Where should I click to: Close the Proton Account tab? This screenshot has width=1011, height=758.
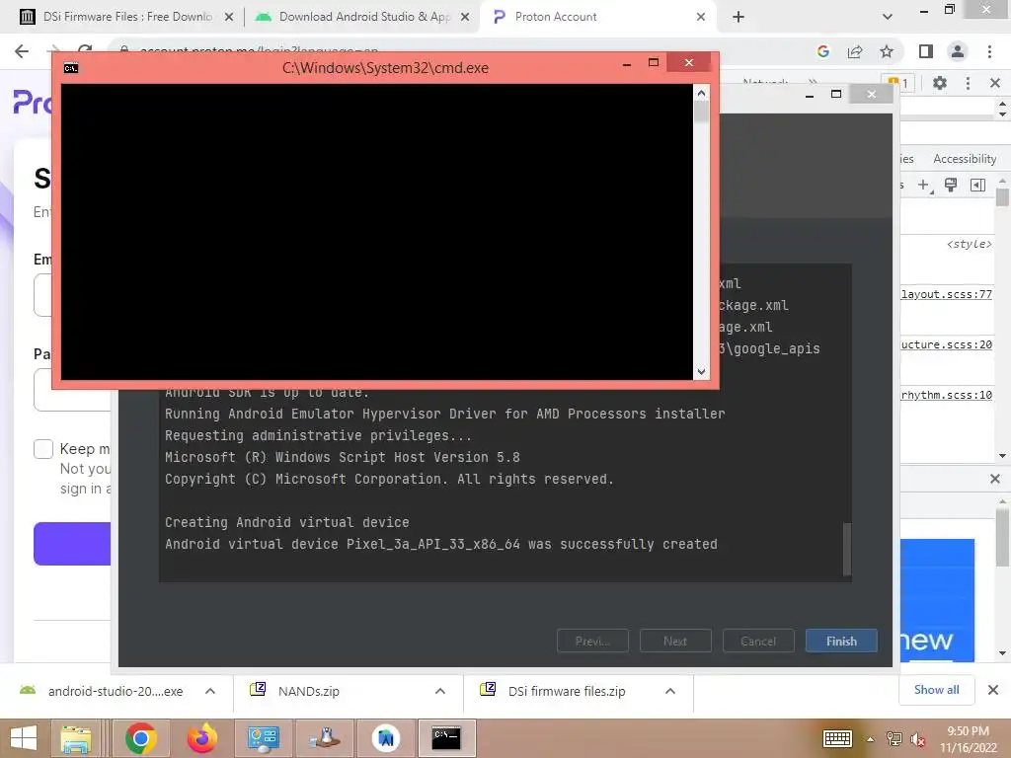[701, 17]
